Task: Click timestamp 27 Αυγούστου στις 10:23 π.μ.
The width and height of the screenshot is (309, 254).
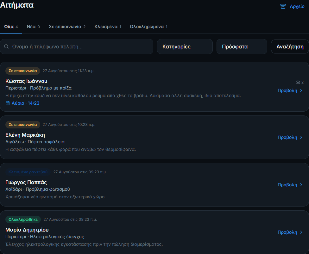Action: [x=69, y=124]
